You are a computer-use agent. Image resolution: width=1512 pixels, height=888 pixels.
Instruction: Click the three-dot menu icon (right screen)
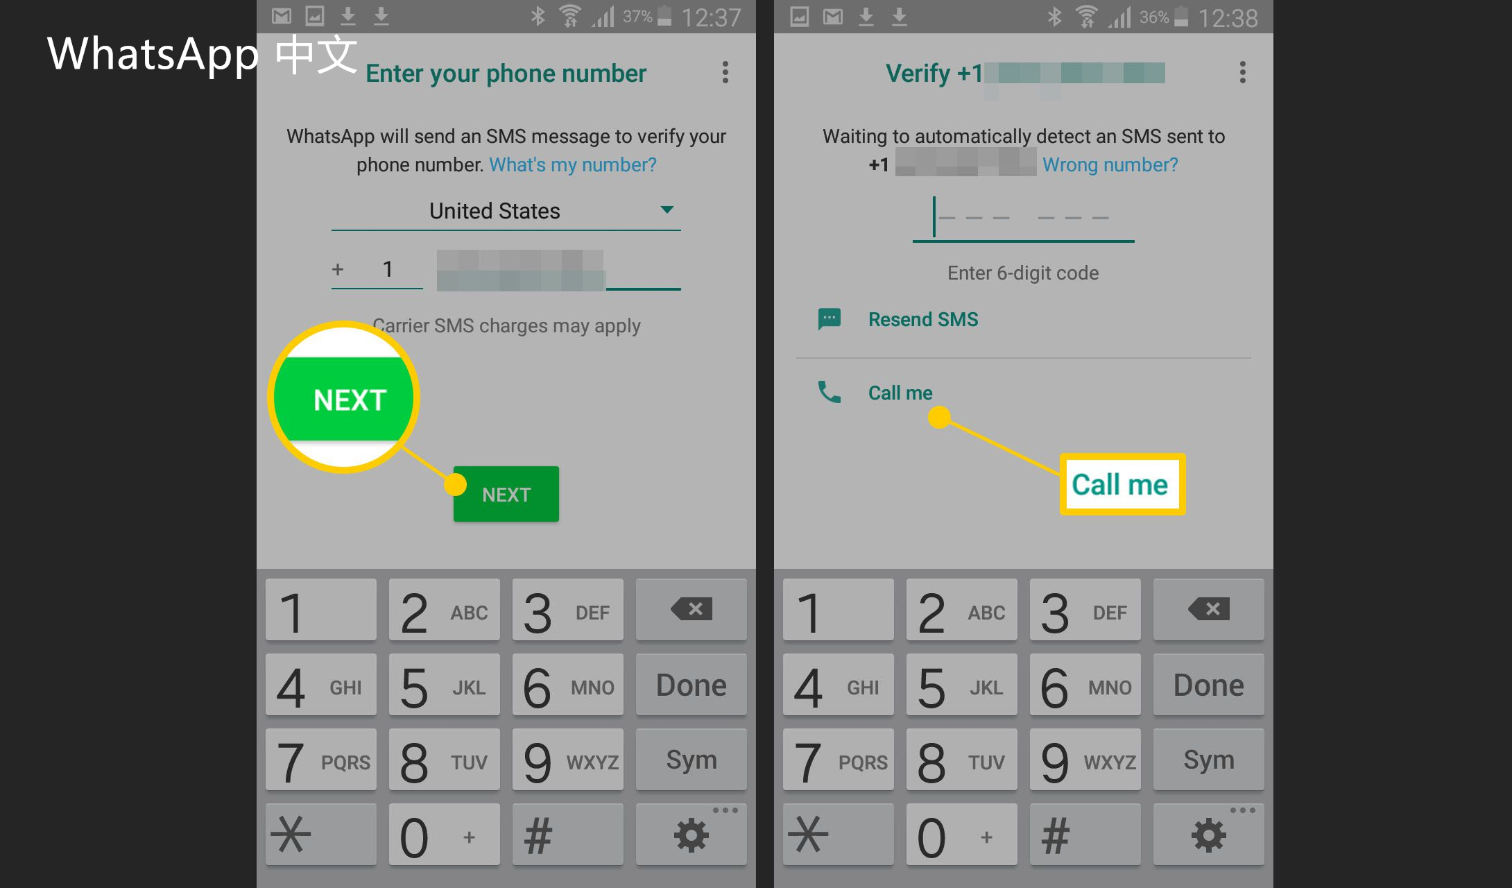[1243, 72]
